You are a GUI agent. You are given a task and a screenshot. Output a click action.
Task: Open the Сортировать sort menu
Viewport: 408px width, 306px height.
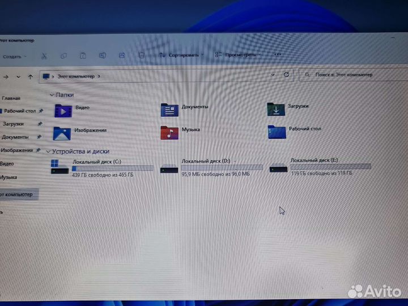(x=181, y=55)
